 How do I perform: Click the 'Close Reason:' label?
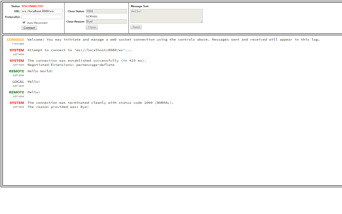[76, 21]
